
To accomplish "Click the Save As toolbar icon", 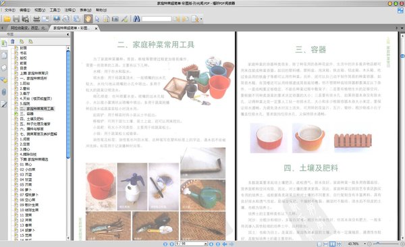I will (x=26, y=19).
